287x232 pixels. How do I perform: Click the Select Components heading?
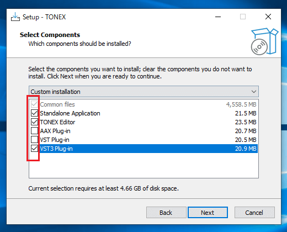[x=50, y=35]
